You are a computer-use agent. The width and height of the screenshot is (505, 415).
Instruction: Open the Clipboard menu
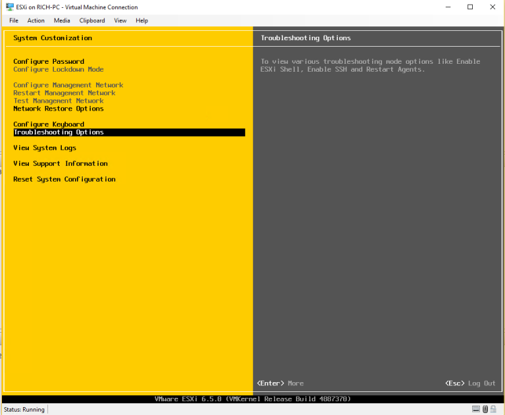pyautogui.click(x=92, y=20)
